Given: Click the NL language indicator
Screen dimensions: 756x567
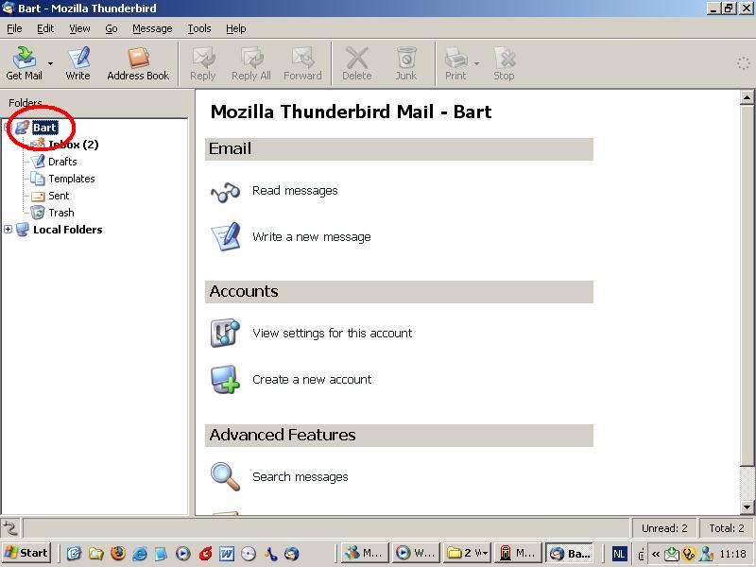Looking at the screenshot, I should (620, 554).
